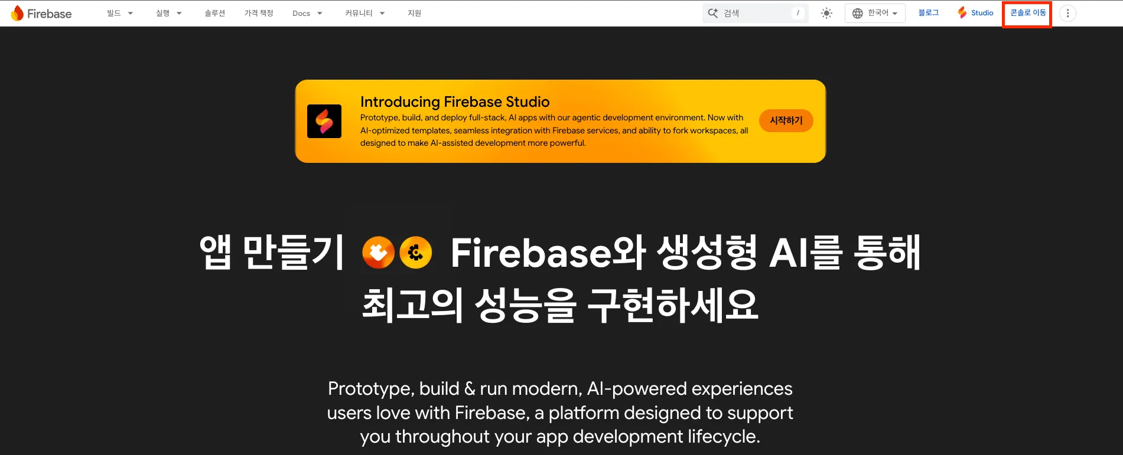
Task: Click the search magnifier icon
Action: 713,13
